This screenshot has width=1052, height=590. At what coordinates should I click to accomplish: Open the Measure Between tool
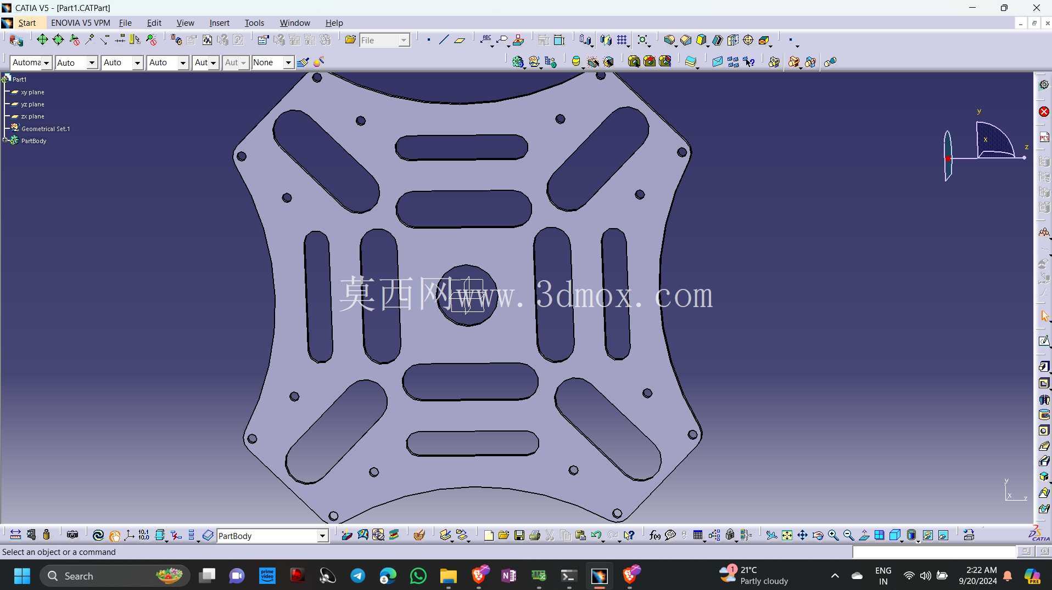point(15,535)
